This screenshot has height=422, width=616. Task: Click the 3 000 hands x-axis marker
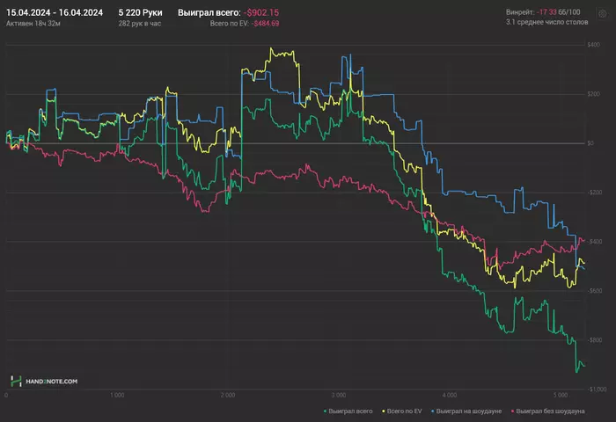click(x=339, y=396)
